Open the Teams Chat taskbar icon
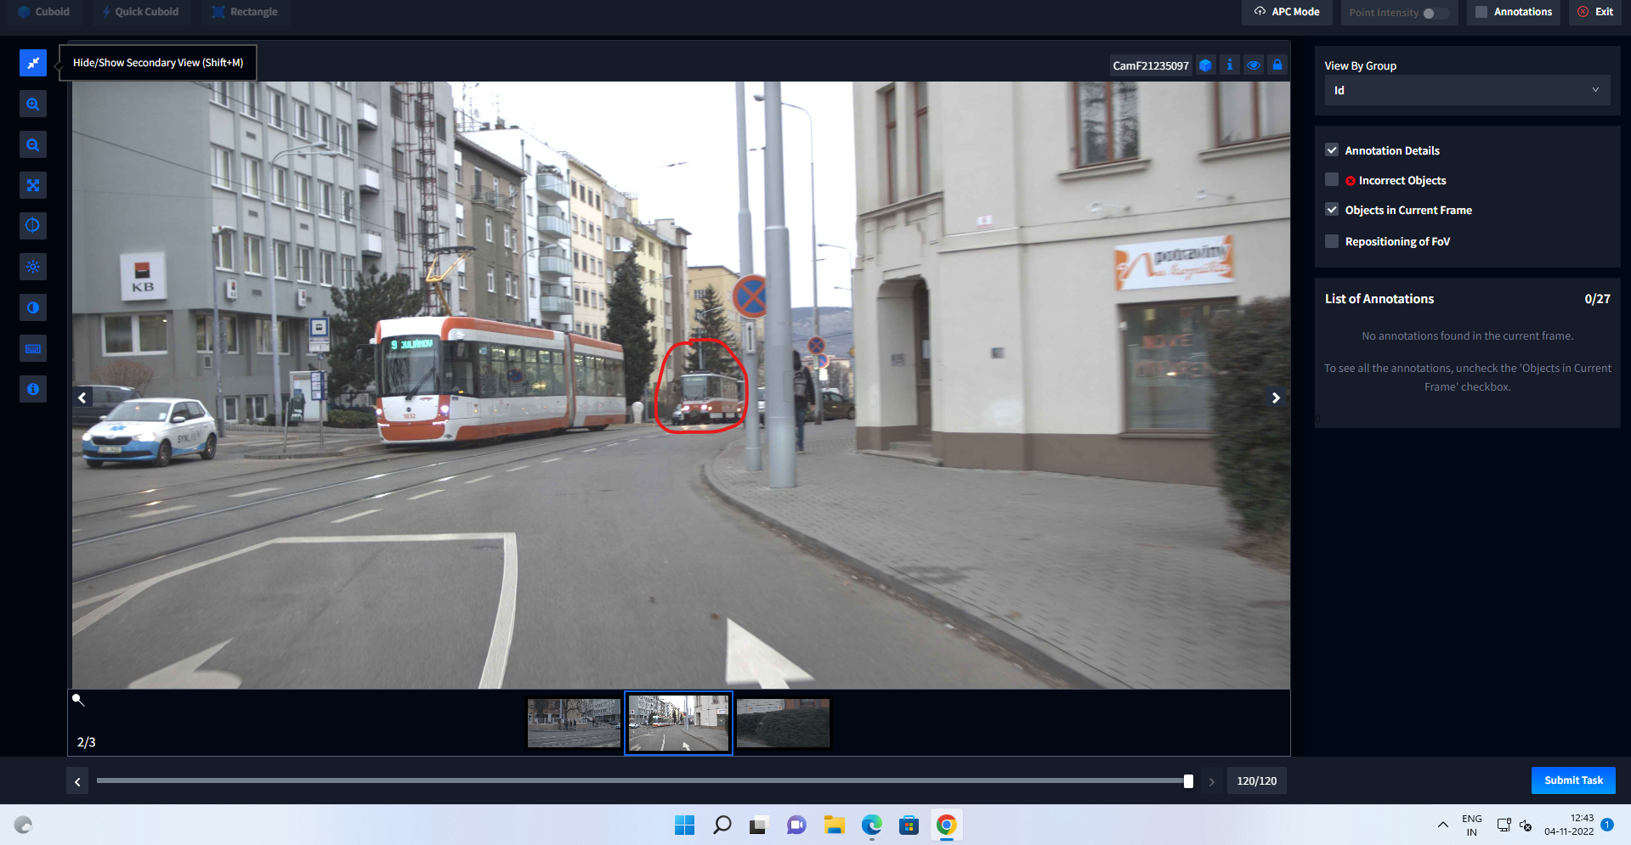The width and height of the screenshot is (1631, 845). (796, 825)
